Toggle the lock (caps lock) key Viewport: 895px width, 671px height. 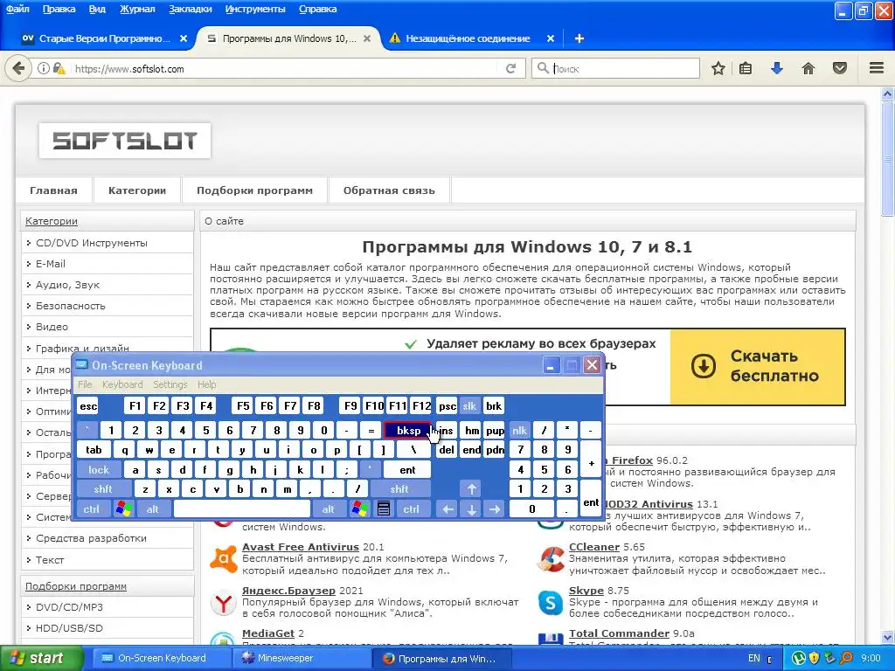[98, 469]
